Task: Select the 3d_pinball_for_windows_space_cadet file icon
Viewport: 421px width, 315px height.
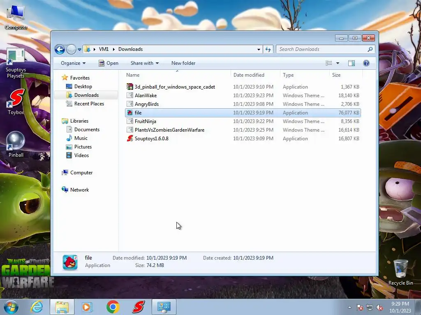Action: 130,87
